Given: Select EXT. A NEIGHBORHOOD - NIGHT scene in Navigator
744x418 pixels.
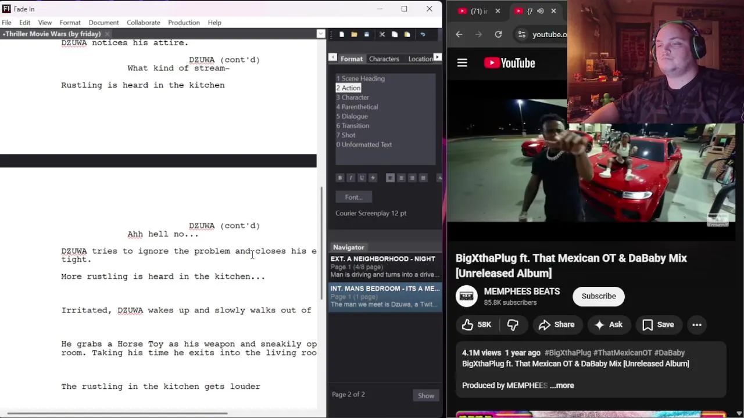Looking at the screenshot, I should (x=385, y=266).
